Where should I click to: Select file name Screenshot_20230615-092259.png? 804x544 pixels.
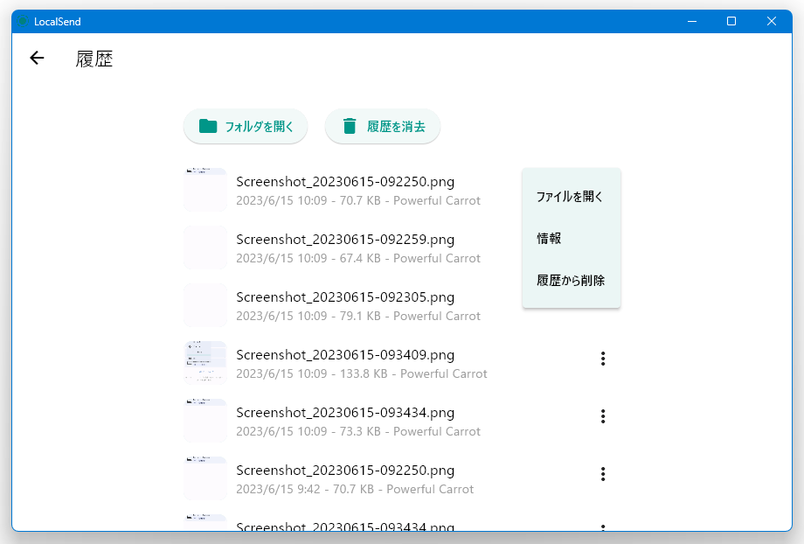345,240
